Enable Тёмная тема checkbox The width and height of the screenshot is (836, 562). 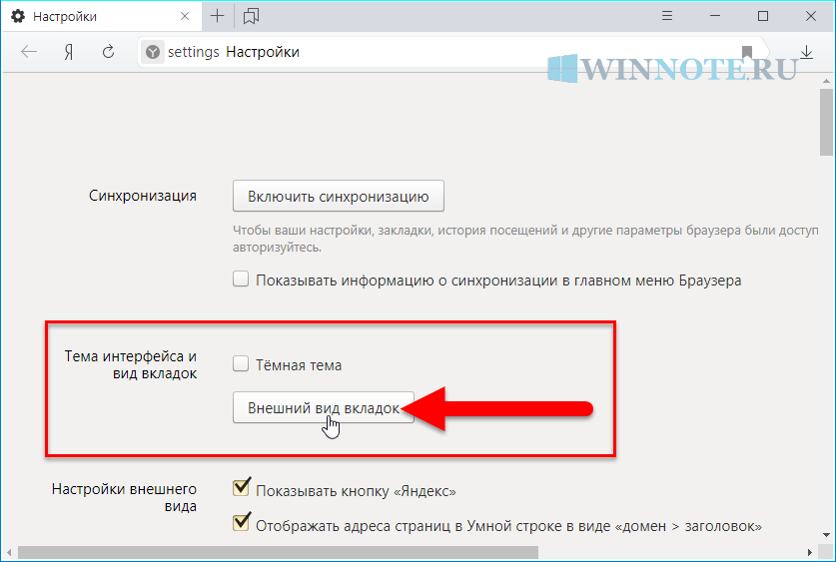(241, 364)
